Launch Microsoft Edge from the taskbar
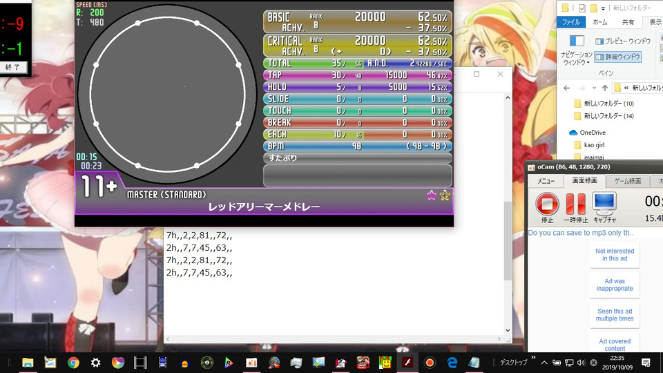 (x=452, y=363)
